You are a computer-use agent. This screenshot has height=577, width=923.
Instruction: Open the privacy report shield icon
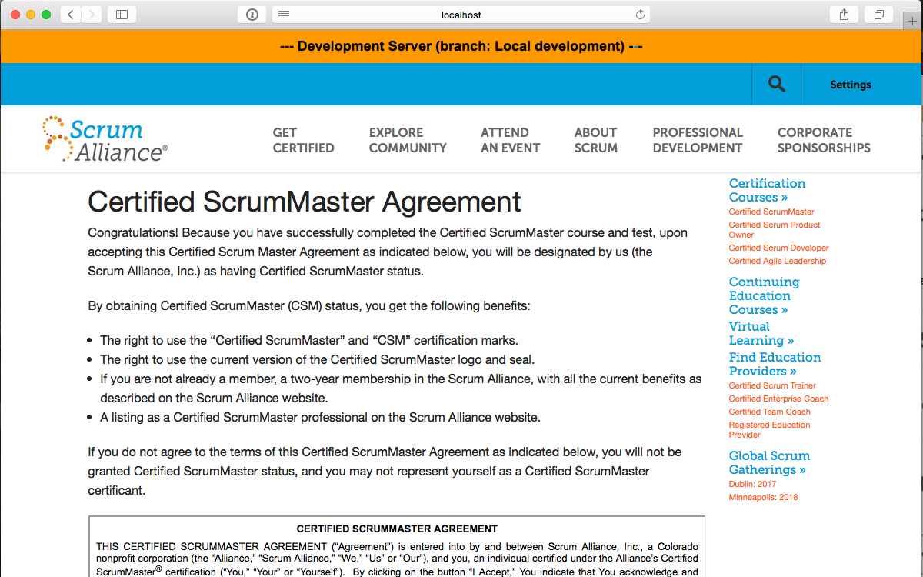[x=252, y=15]
